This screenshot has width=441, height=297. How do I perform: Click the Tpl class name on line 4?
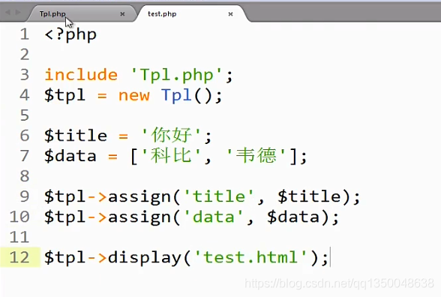pos(177,96)
